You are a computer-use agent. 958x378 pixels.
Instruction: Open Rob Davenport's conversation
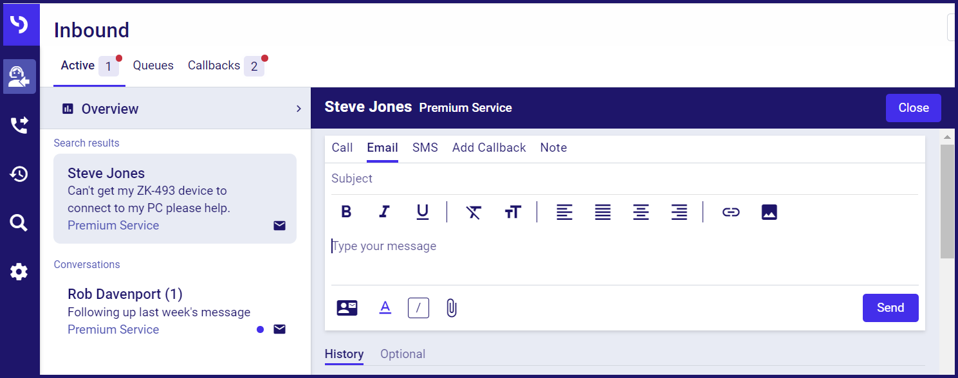175,312
